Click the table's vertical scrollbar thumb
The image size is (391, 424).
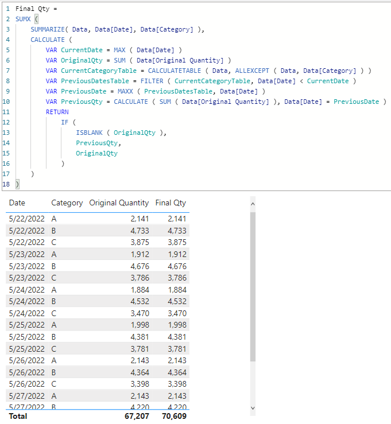coord(253,287)
